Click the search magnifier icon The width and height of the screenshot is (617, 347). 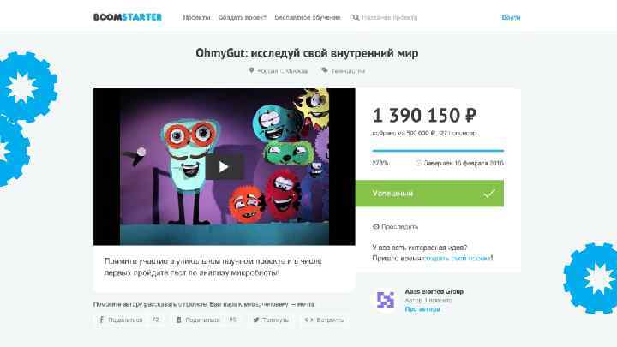356,17
